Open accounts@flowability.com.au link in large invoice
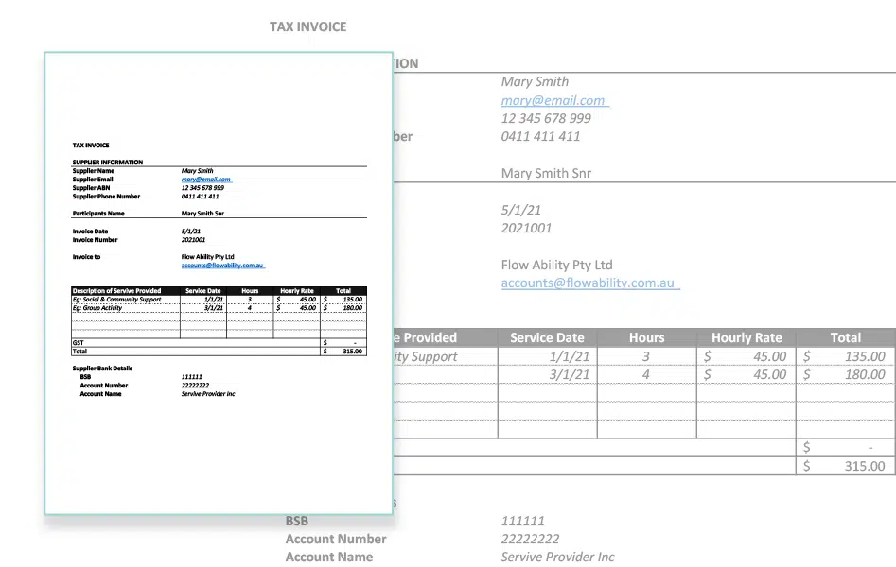The width and height of the screenshot is (896, 567). pyautogui.click(x=589, y=283)
